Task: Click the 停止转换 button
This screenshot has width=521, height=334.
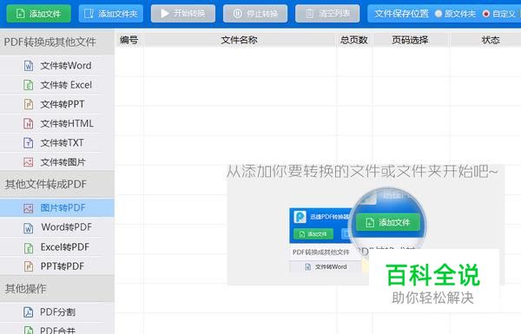Action: point(255,14)
